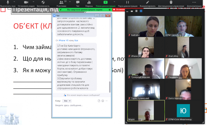The height and width of the screenshot is (126, 207).
Task: Select iPad (Alla) video tile
Action: point(183,47)
